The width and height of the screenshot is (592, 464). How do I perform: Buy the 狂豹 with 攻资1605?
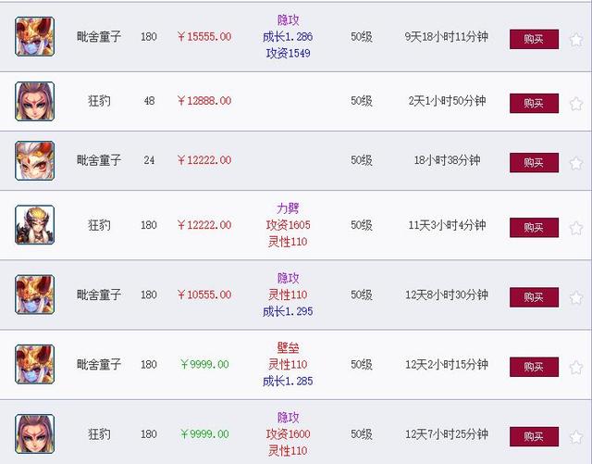tap(534, 228)
